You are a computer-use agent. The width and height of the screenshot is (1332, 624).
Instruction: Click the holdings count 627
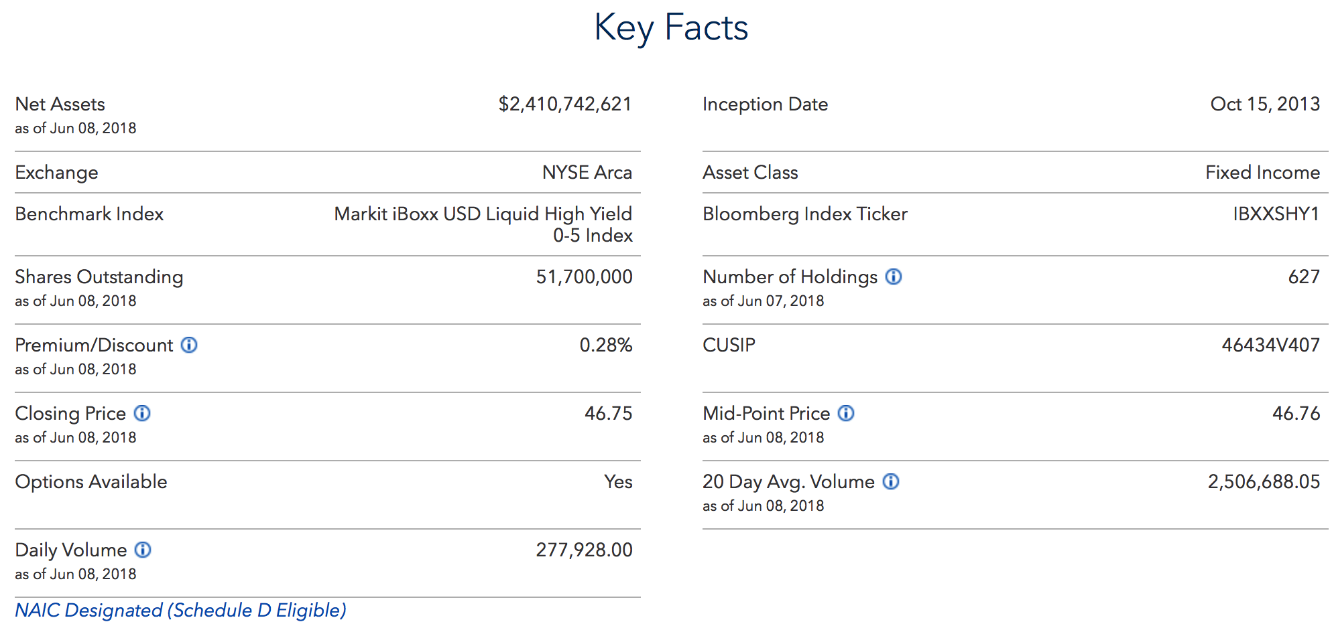1304,277
